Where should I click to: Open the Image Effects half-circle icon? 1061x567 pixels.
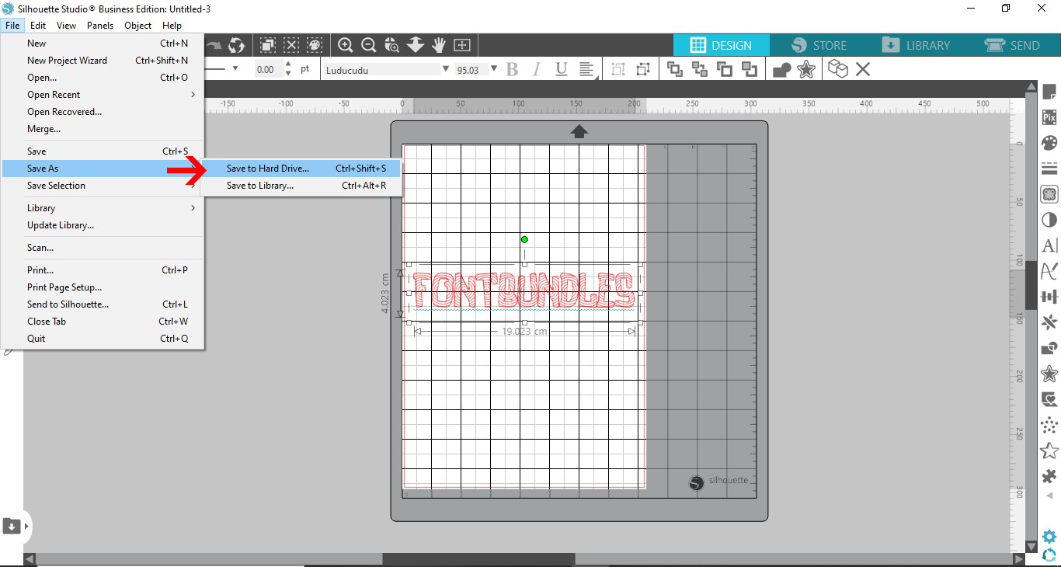click(x=1049, y=220)
